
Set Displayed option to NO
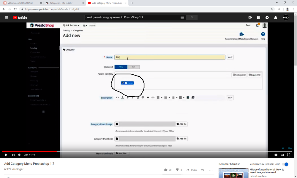click(134, 67)
